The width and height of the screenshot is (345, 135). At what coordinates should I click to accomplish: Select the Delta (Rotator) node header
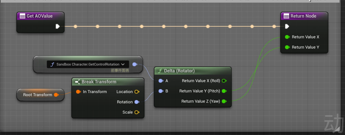(179, 71)
